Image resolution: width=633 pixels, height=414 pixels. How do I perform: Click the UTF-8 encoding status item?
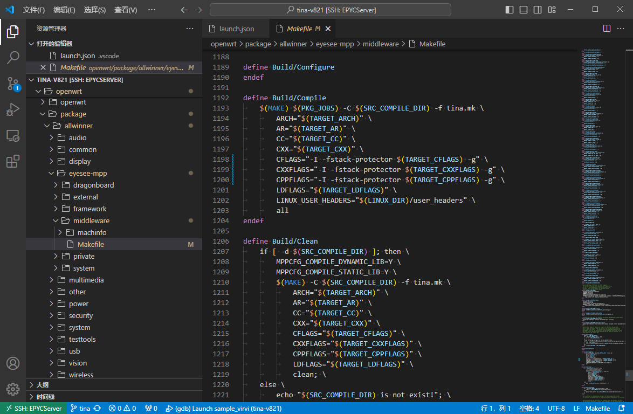556,408
